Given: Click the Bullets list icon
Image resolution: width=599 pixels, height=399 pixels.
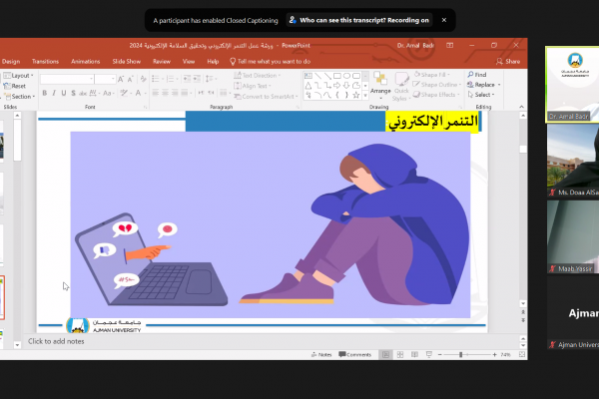Looking at the screenshot, I should (157, 79).
